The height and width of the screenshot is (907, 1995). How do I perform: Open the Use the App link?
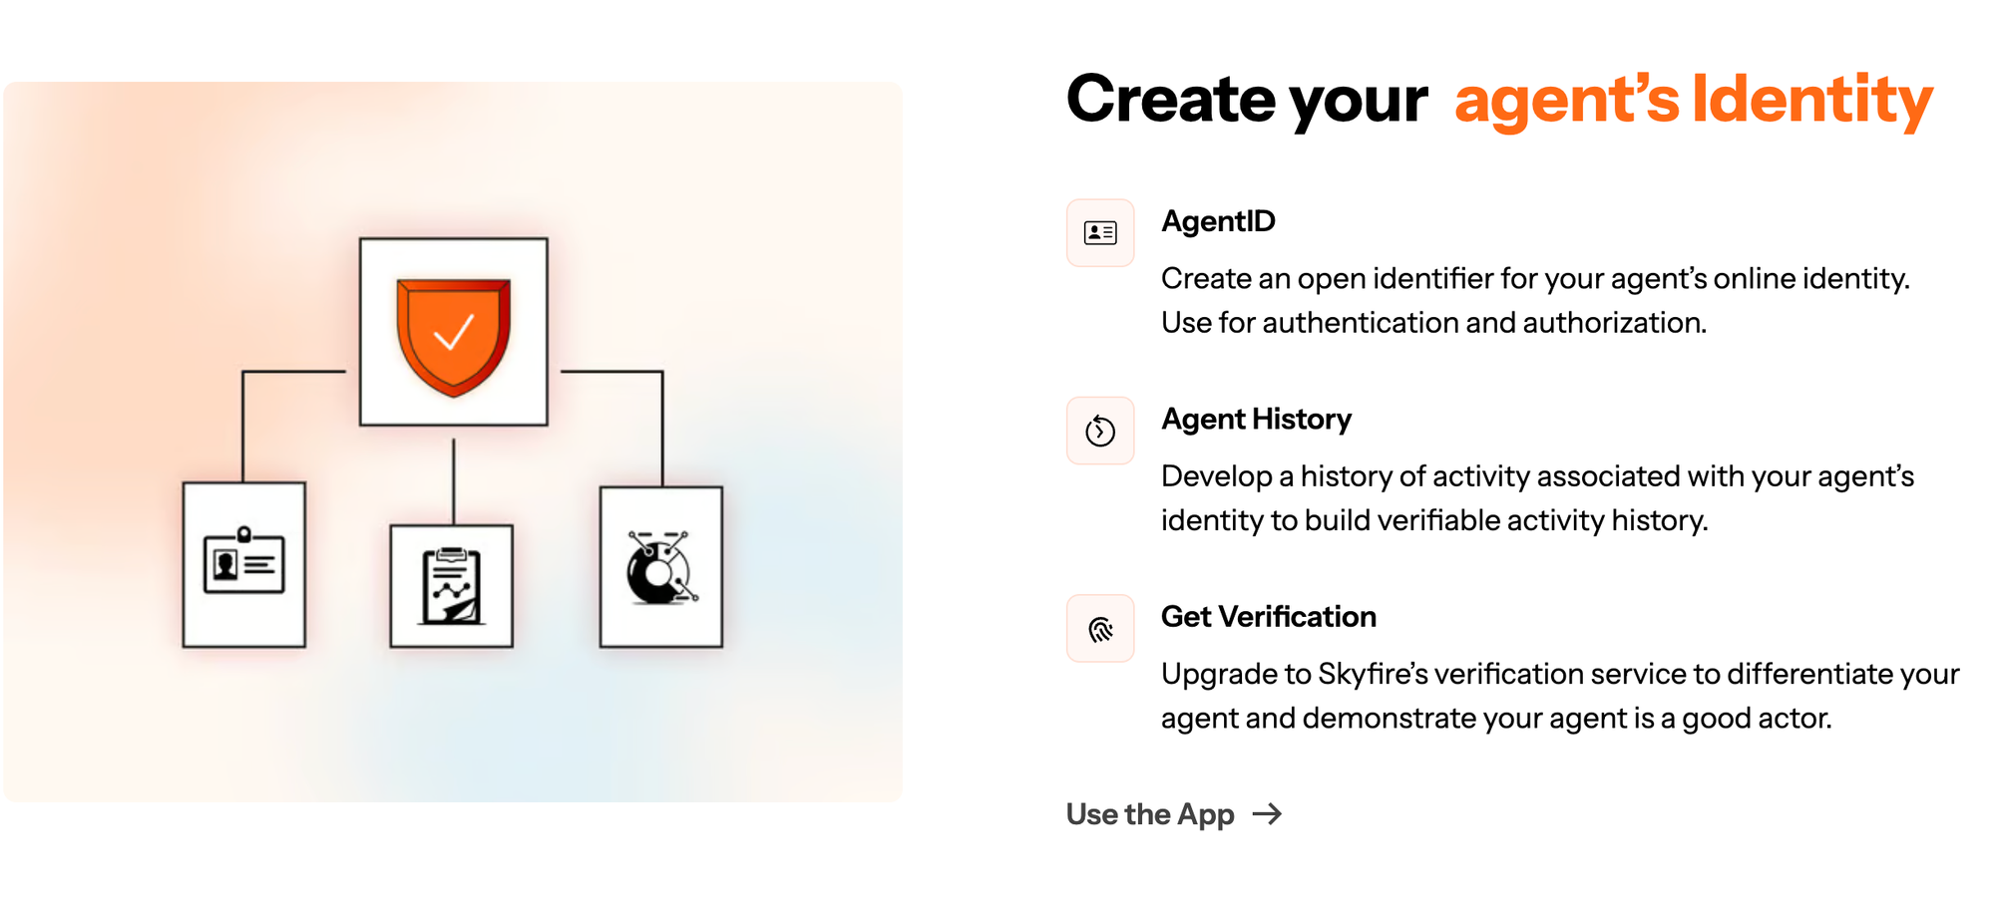coord(1150,814)
